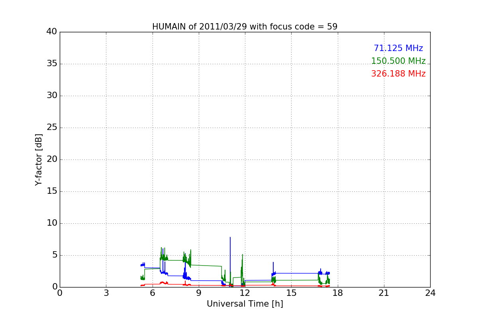Click the y-axis tick label 20
The width and height of the screenshot is (478, 319).
pyautogui.click(x=52, y=159)
